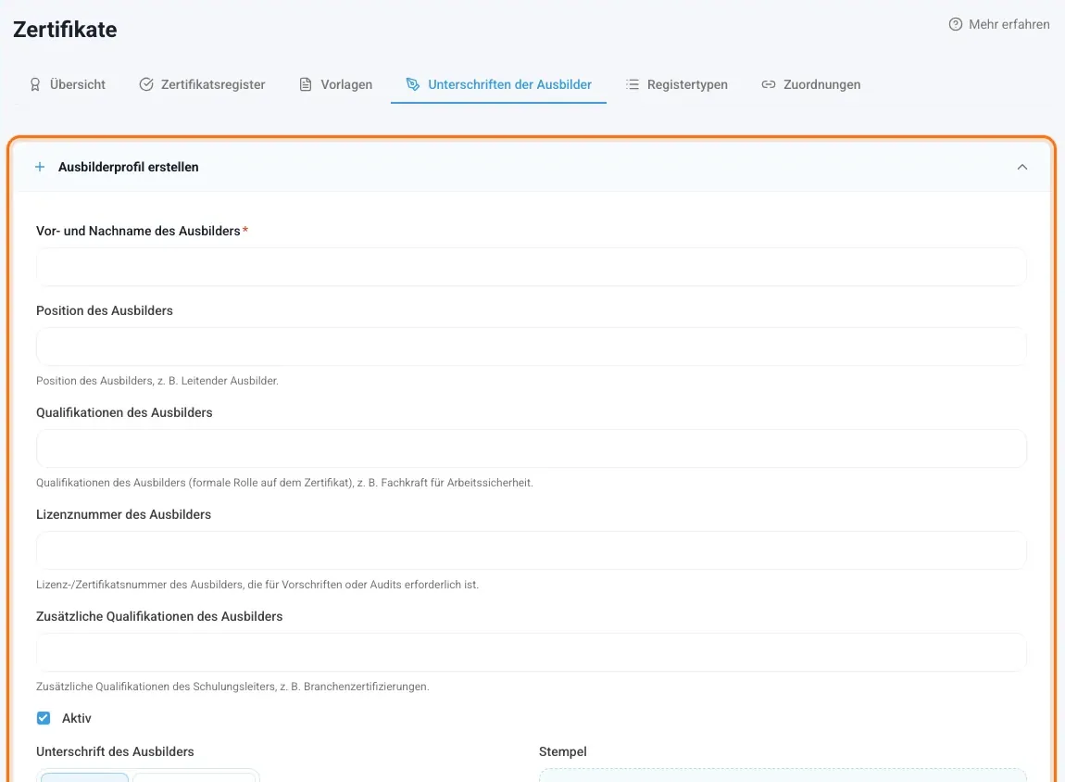Click the Zertifikate page heading
Viewport: 1065px width, 782px height.
[x=65, y=30]
